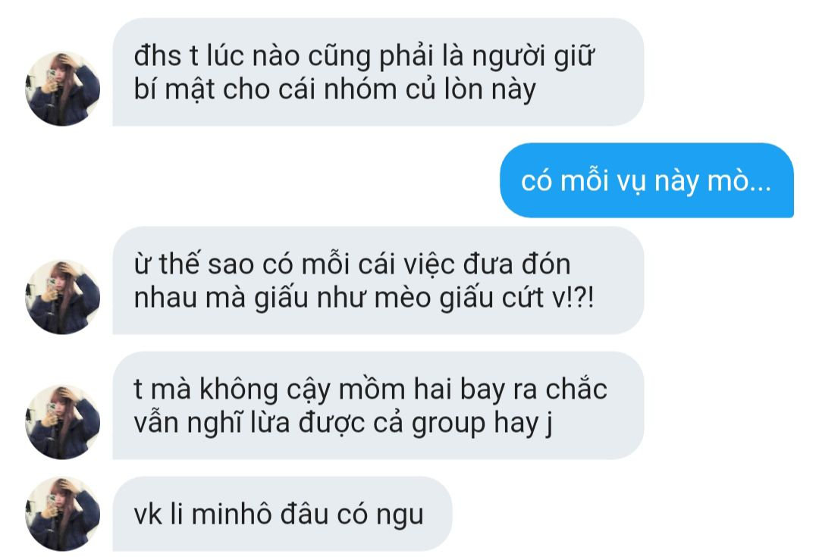Open sender avatar beside "t mà không cậy mồm"
The width and height of the screenshot is (819, 557).
tap(62, 422)
